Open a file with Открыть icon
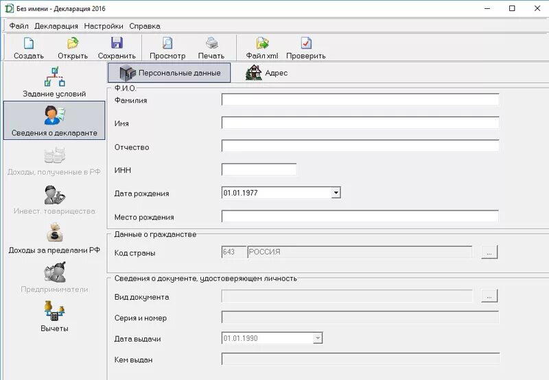Screen dimensions: 549x380 click(x=73, y=43)
